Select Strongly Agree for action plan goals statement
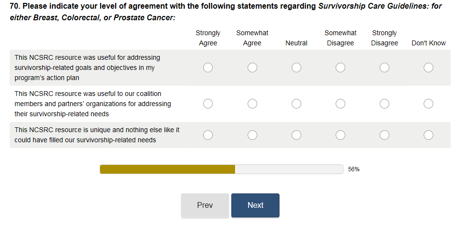458x245 pixels. coord(208,68)
